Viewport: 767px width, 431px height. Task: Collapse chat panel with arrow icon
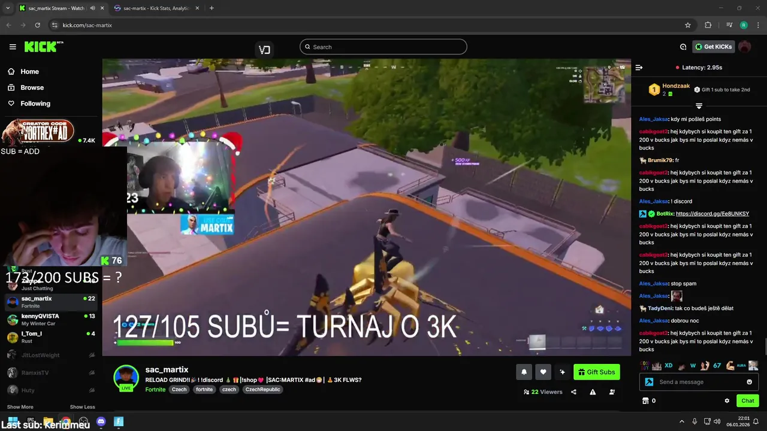click(x=639, y=68)
